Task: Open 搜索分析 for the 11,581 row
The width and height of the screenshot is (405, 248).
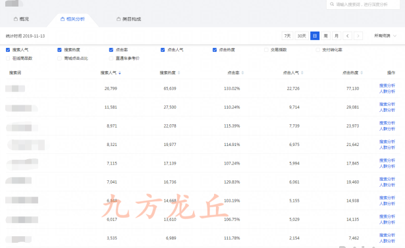Action: [387, 104]
